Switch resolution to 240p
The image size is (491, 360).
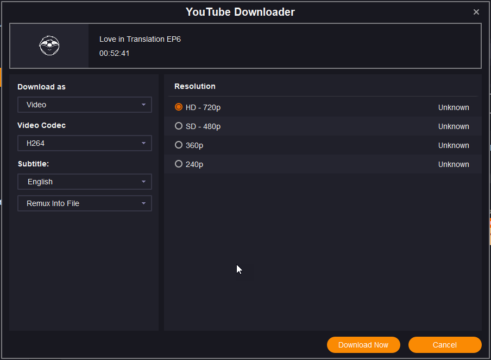[179, 164]
